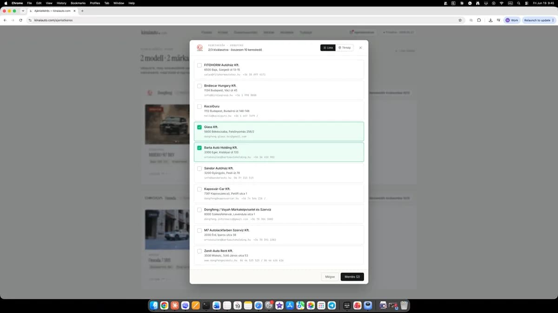Open Google Chrome from the Dock
Image resolution: width=558 pixels, height=313 pixels.
(x=164, y=305)
